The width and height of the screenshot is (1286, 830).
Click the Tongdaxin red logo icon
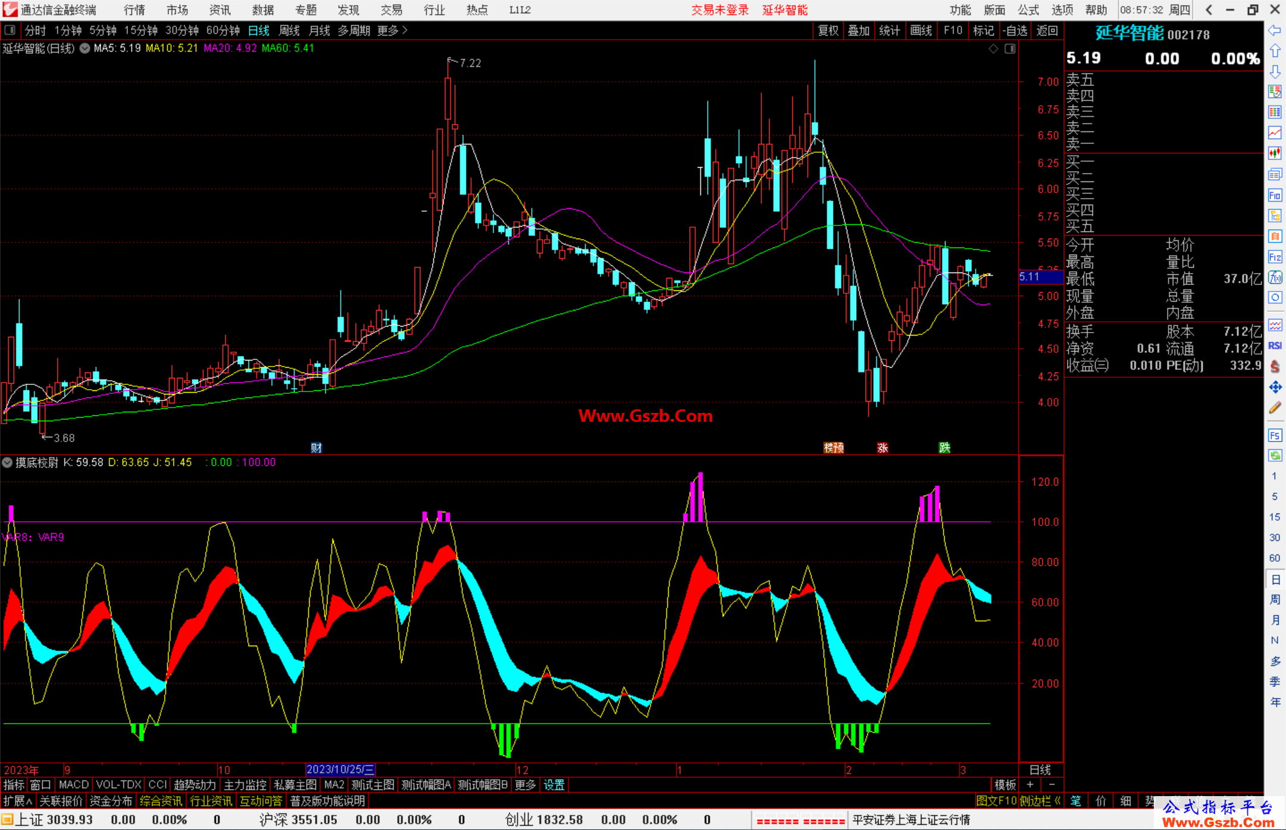pyautogui.click(x=10, y=10)
